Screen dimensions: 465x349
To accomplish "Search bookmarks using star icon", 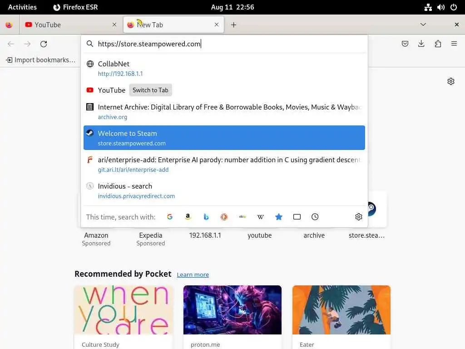I will (x=278, y=217).
